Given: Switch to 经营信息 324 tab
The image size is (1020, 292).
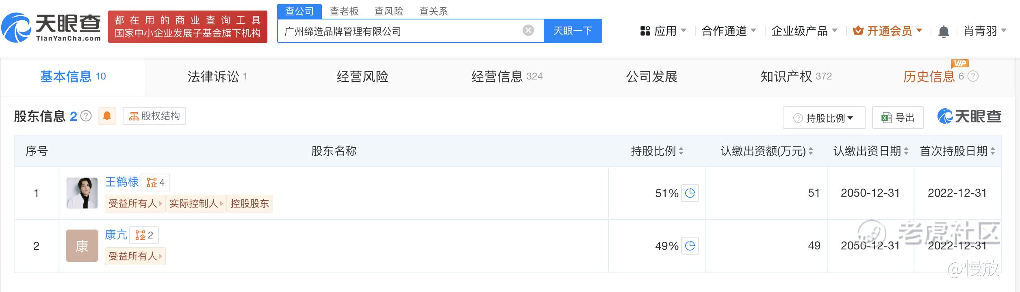Looking at the screenshot, I should tap(507, 77).
